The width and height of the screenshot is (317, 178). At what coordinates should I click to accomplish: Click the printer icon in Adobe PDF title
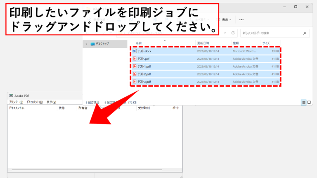(x=11, y=96)
